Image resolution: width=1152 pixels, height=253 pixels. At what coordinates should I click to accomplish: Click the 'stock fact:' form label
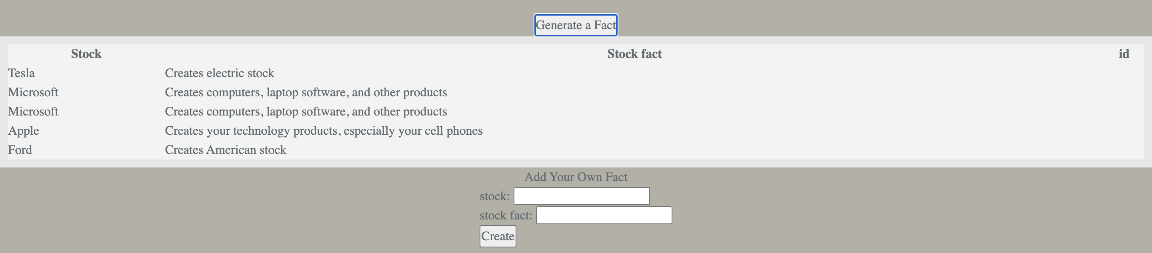[x=506, y=215]
